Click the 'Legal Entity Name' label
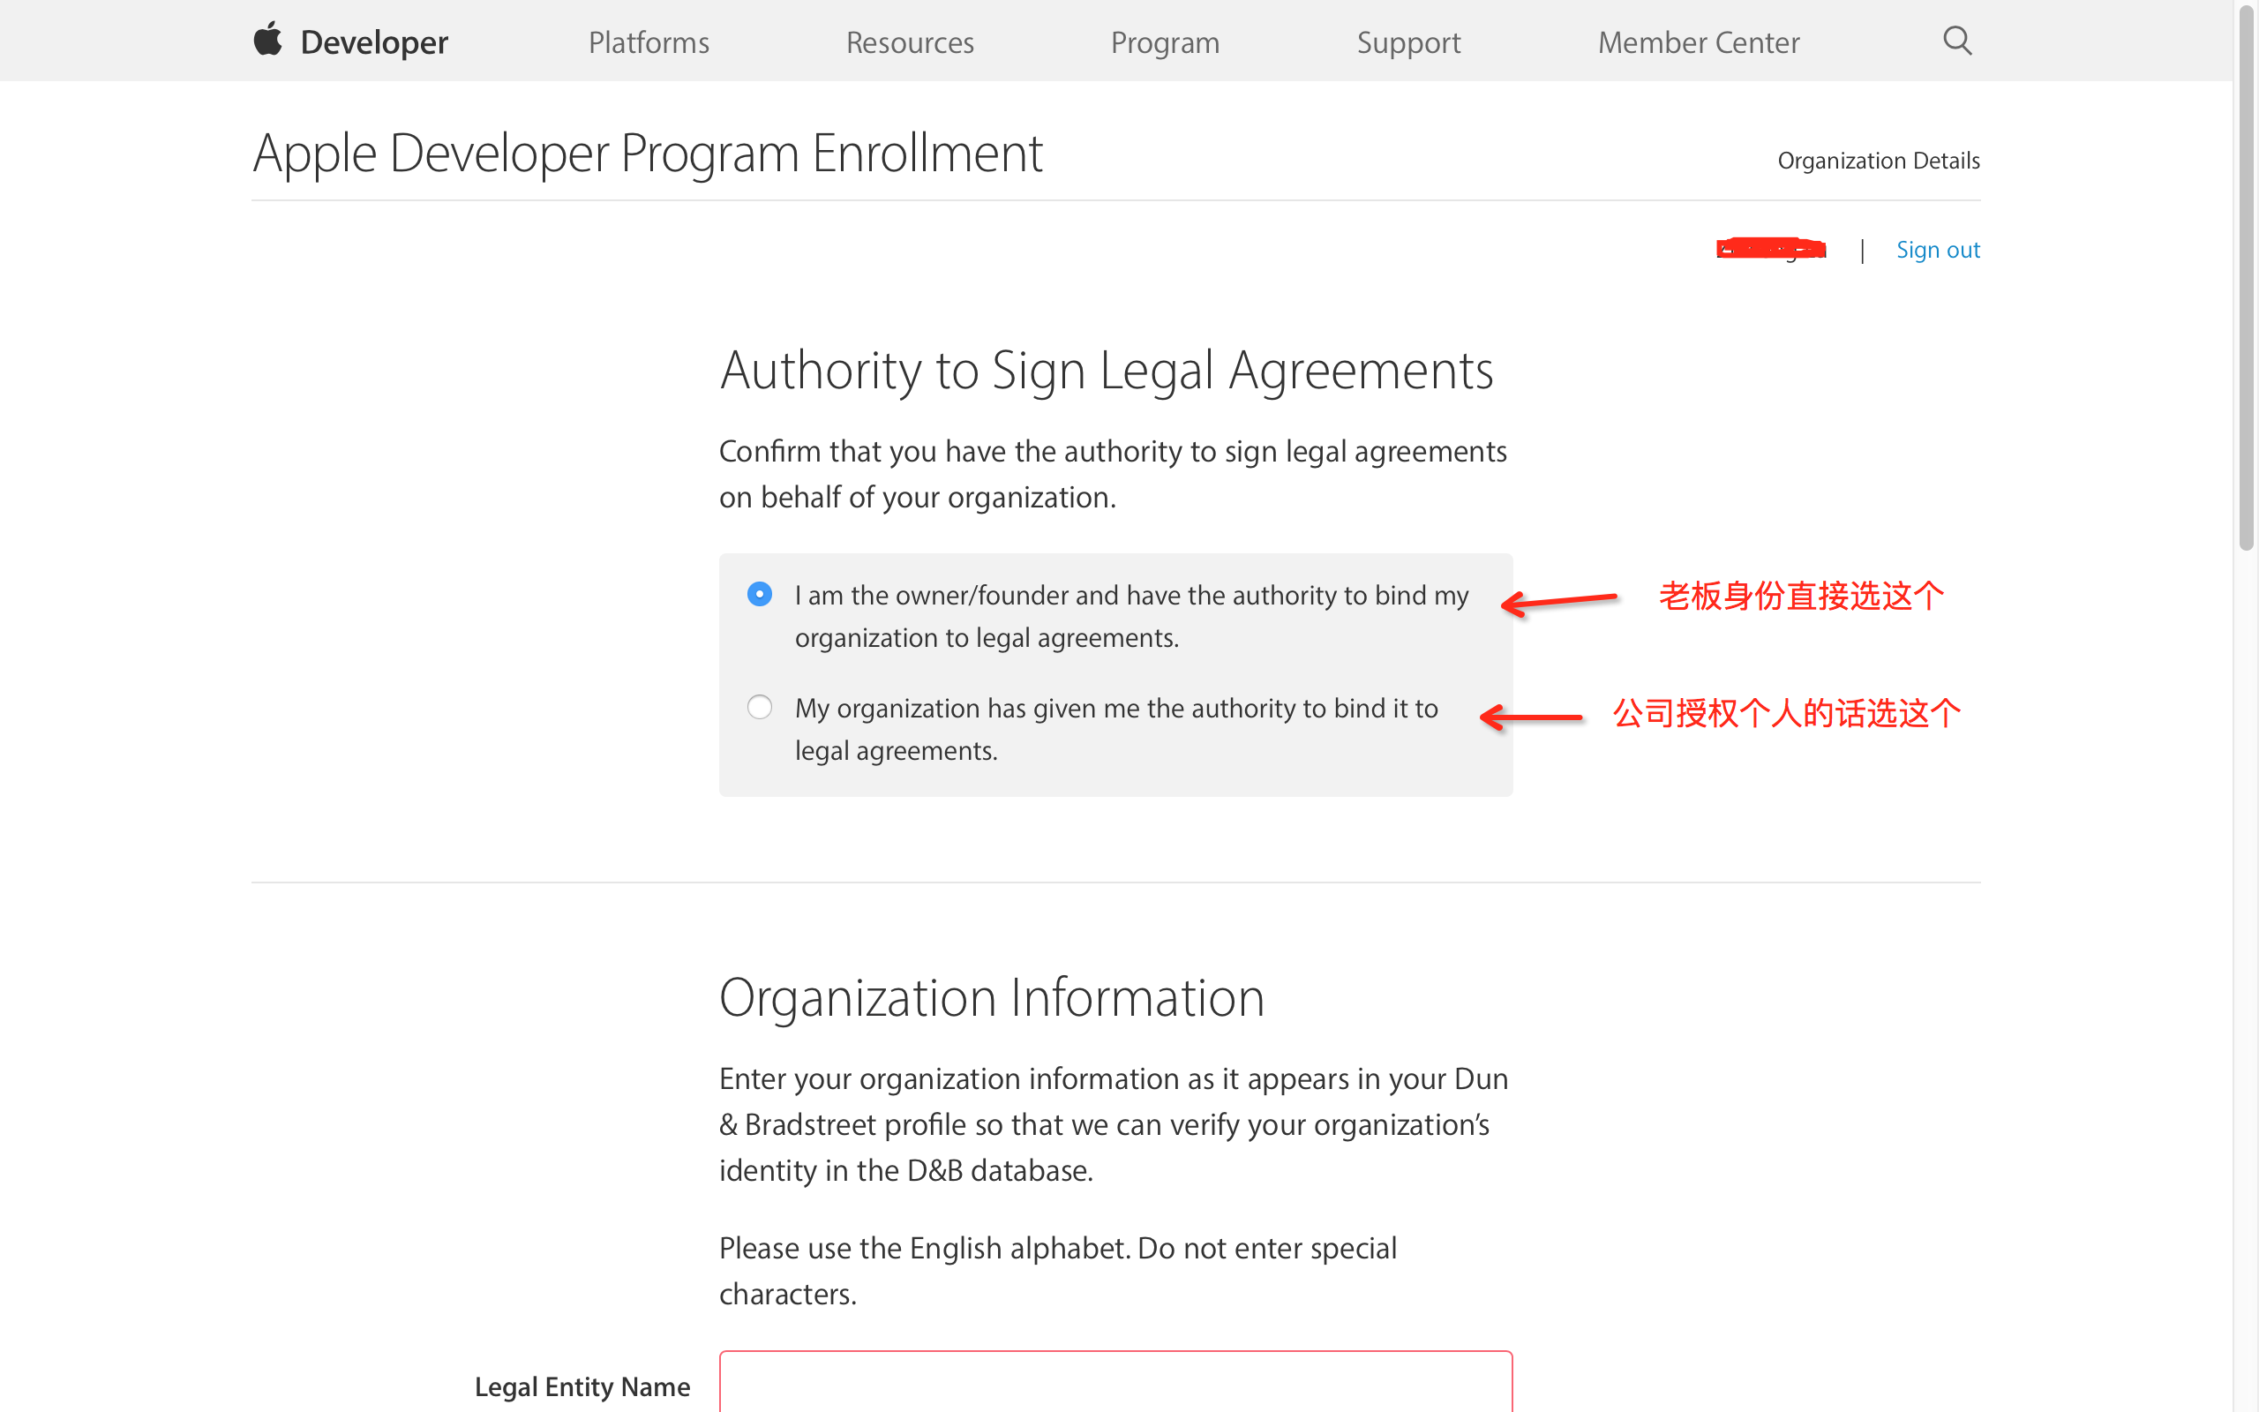 tap(582, 1386)
